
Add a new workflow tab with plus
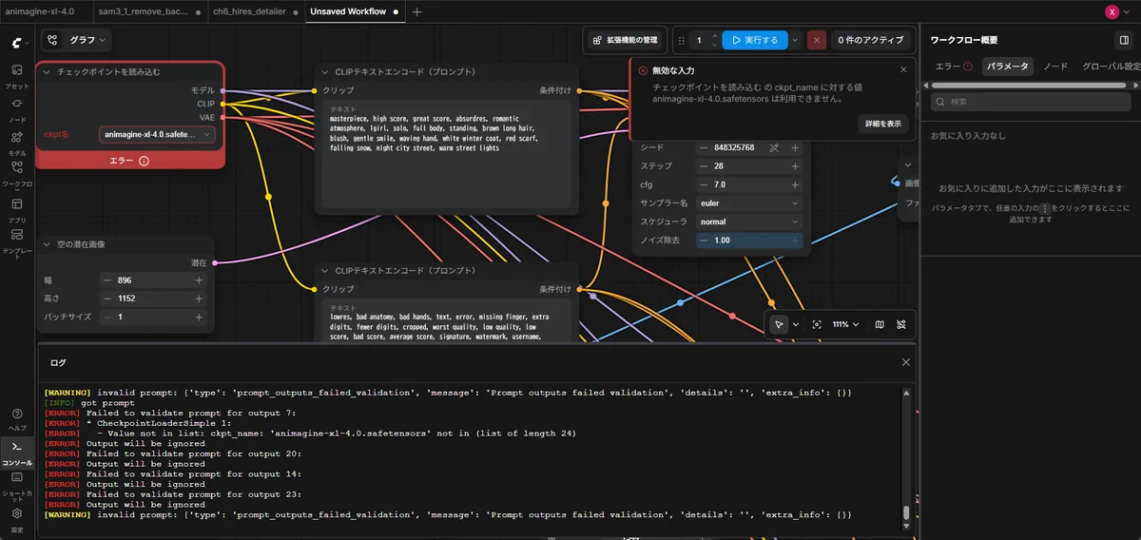click(x=417, y=11)
